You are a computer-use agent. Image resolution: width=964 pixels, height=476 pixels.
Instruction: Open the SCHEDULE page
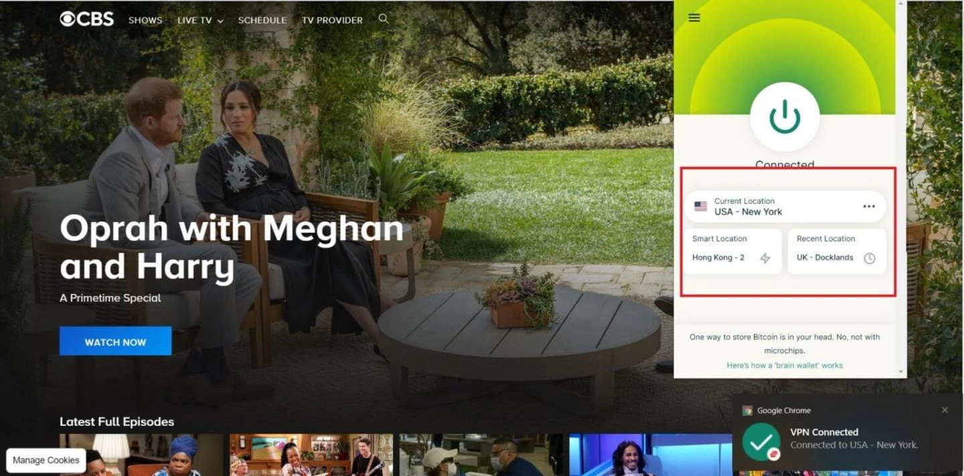pos(262,20)
